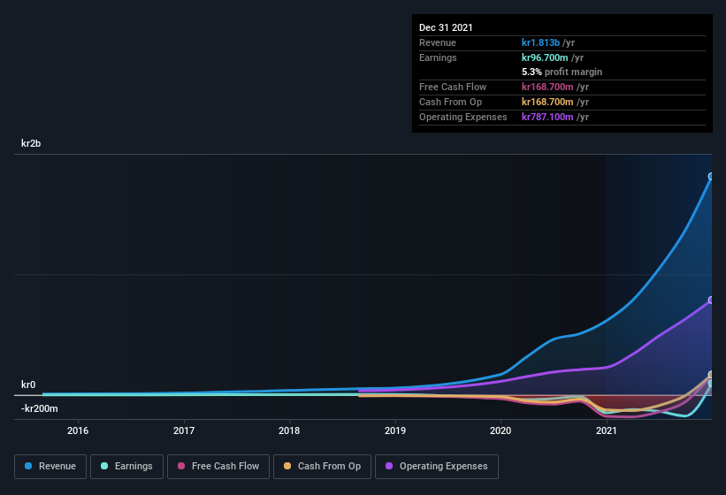Click the Operating Expenses endpoint marker
Screen dimensions: 726x495
(x=711, y=301)
